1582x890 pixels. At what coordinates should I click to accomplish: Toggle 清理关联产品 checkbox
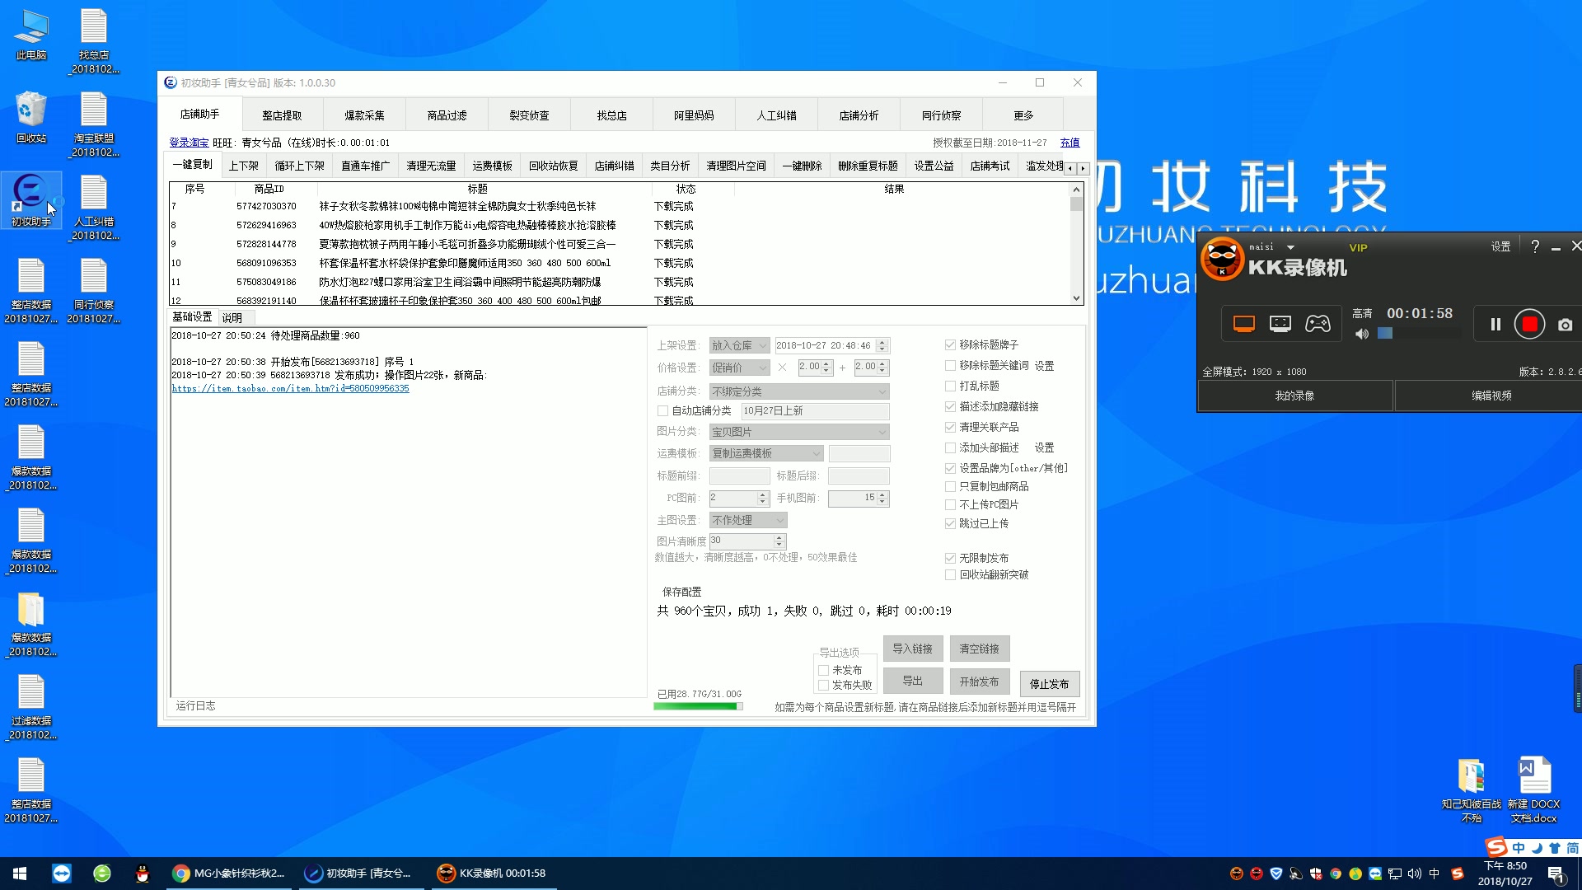950,427
